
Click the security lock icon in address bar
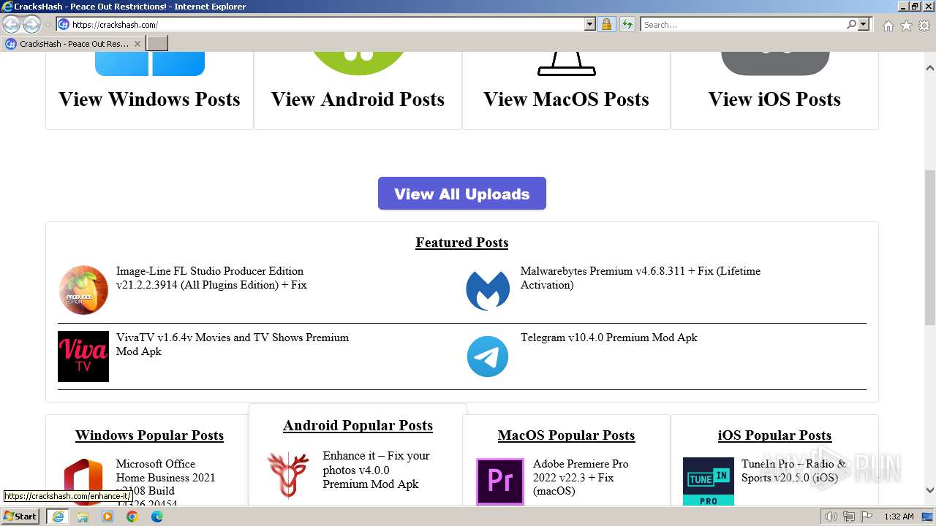pyautogui.click(x=606, y=24)
